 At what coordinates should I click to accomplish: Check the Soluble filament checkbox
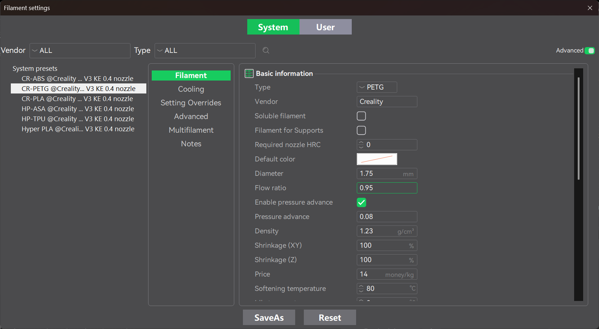(361, 116)
